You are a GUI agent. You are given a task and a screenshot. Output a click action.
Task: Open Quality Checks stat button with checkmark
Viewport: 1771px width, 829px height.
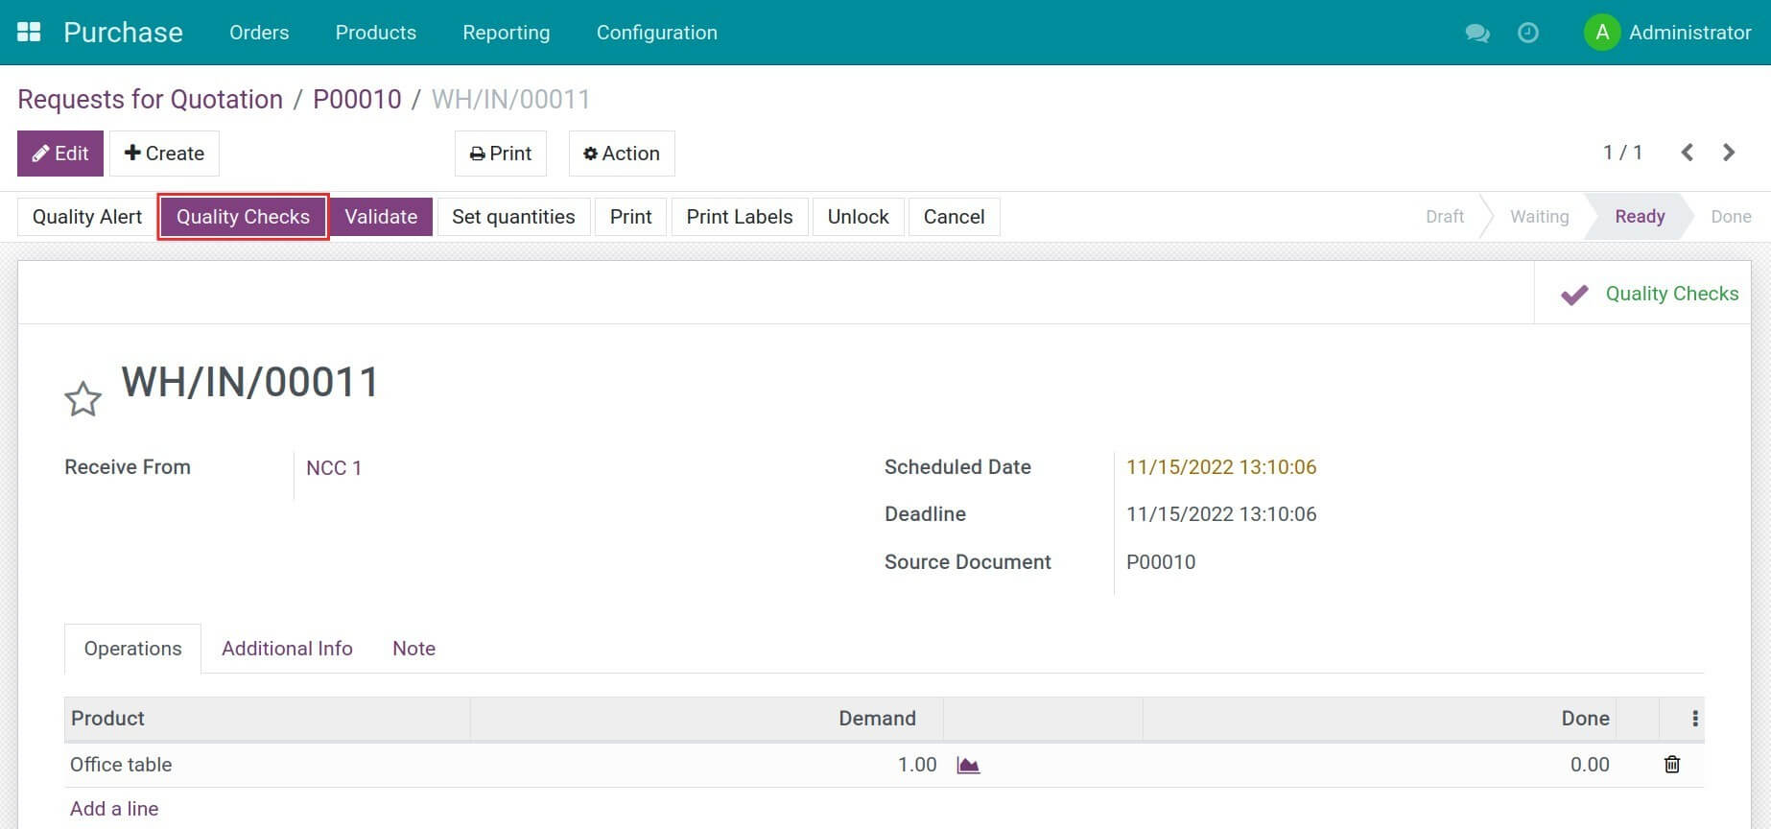(x=1649, y=294)
